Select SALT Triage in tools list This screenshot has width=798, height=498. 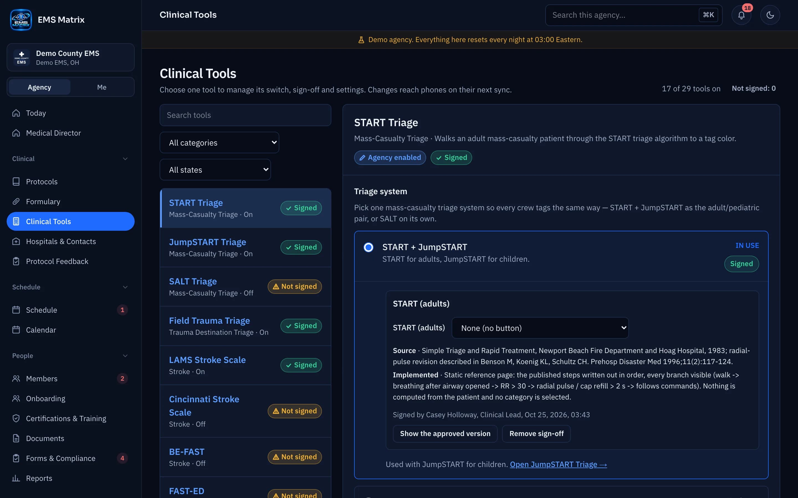pyautogui.click(x=245, y=287)
